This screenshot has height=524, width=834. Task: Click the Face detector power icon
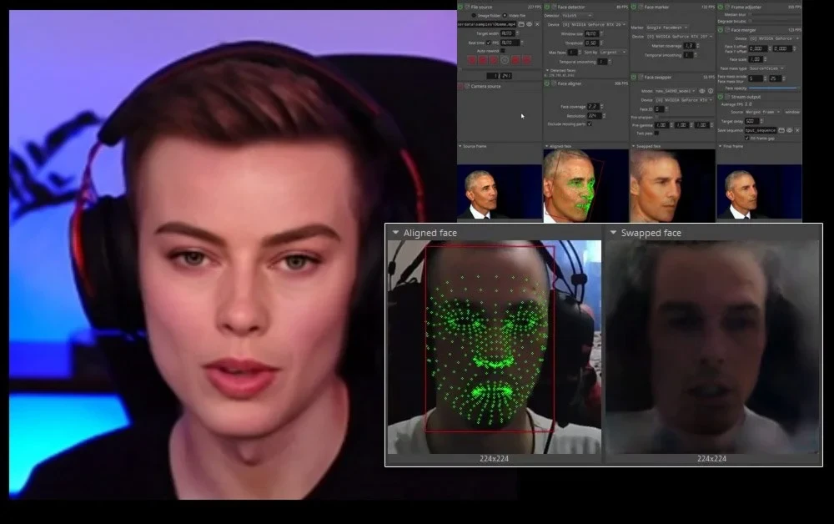[547, 7]
